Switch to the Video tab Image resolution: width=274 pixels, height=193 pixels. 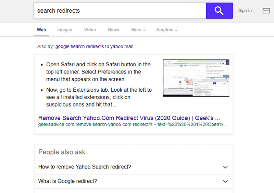point(90,30)
